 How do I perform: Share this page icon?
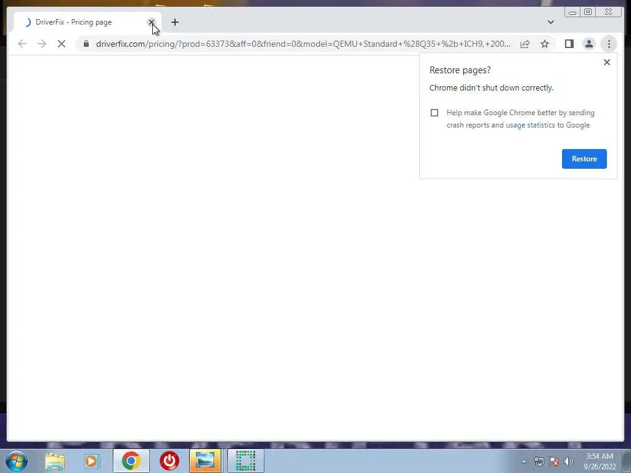pyautogui.click(x=525, y=44)
